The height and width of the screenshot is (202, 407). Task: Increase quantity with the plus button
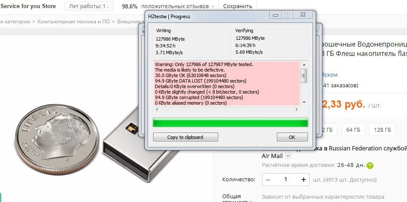(x=303, y=180)
